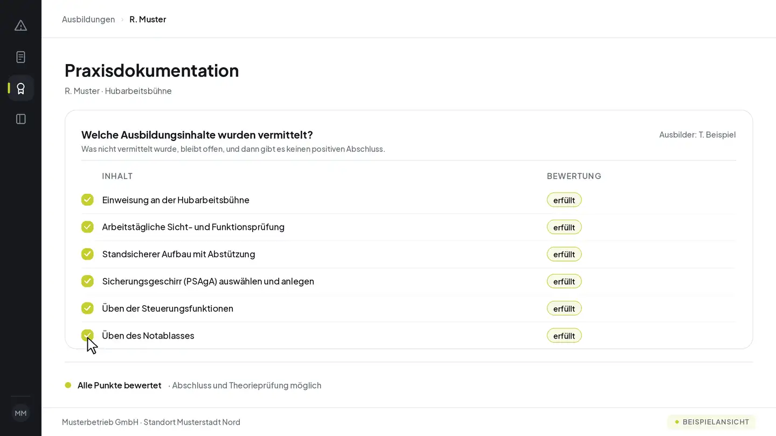Viewport: 776px width, 436px height.
Task: Click the Einweisung an der Hubarbeitsbühne label
Action: 176,200
